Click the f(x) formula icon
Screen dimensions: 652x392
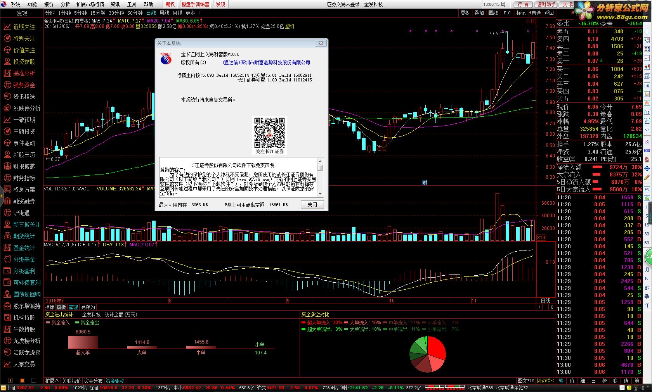coord(647,121)
